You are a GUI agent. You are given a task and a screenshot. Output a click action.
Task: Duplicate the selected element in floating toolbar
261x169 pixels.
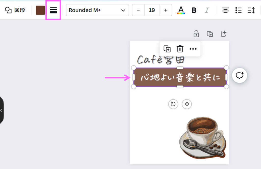pos(167,49)
